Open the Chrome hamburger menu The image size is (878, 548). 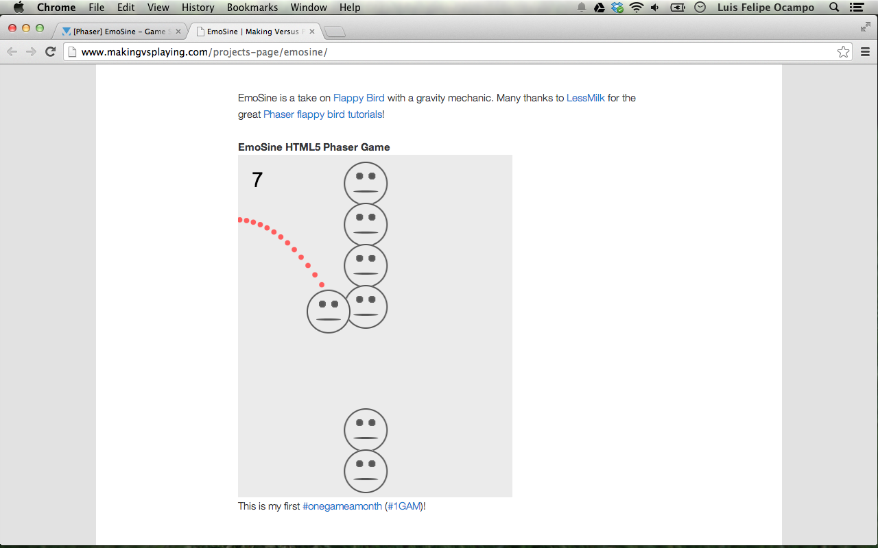[x=865, y=52]
